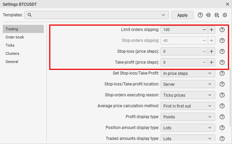Open the template settings gear icon

click(x=225, y=15)
